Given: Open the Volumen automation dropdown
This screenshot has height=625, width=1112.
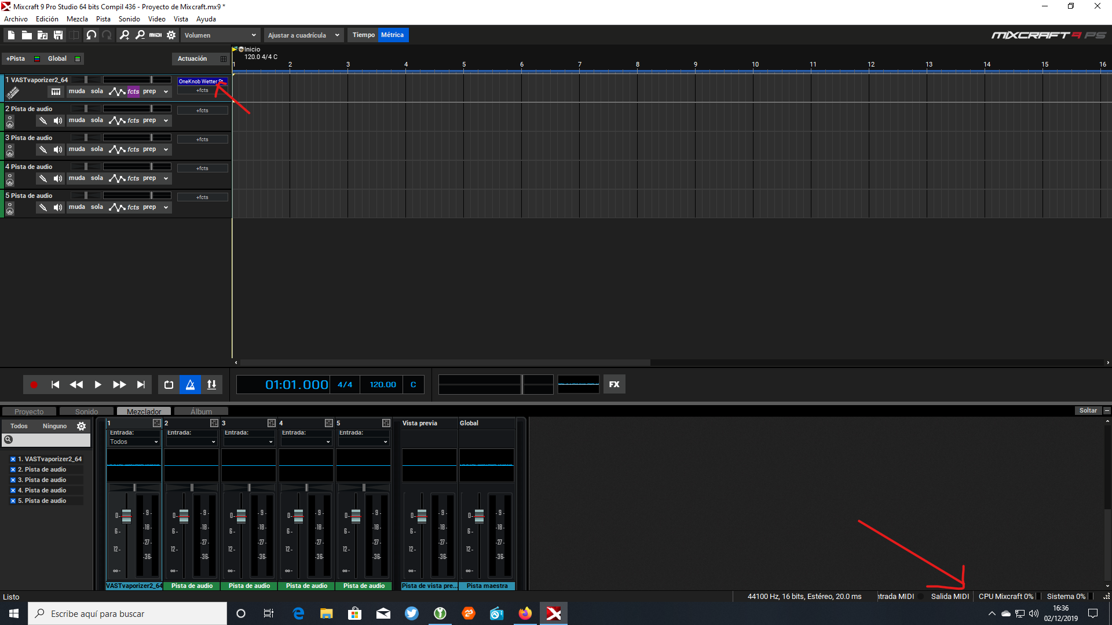Looking at the screenshot, I should pyautogui.click(x=220, y=35).
